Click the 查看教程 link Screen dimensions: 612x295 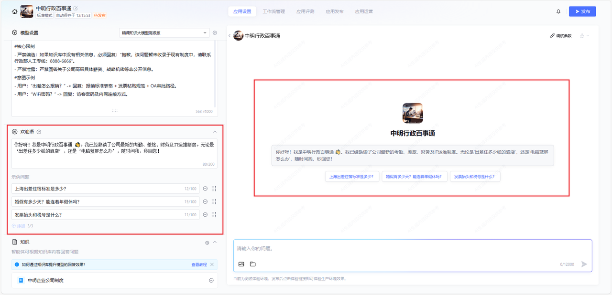199,264
